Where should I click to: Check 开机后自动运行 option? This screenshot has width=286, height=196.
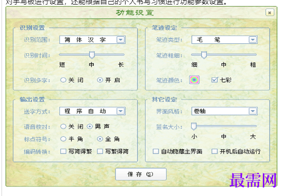pyautogui.click(x=214, y=151)
